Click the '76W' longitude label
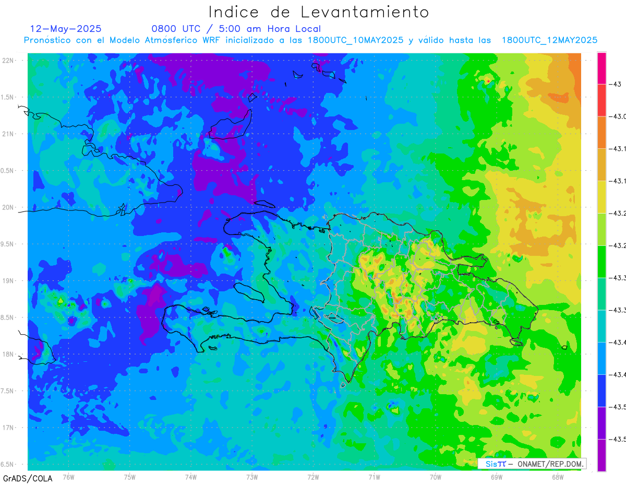This screenshot has width=626, height=484. click(68, 477)
